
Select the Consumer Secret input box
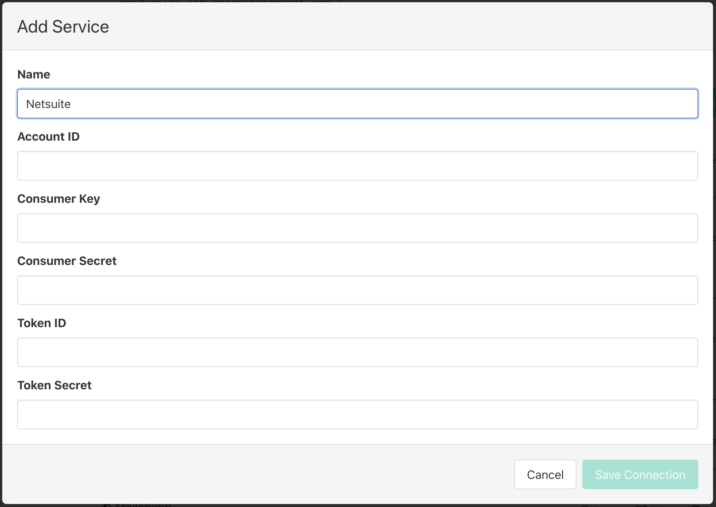click(x=357, y=290)
